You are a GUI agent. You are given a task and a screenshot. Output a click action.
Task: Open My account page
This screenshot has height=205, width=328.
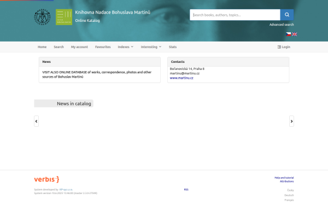tap(79, 47)
